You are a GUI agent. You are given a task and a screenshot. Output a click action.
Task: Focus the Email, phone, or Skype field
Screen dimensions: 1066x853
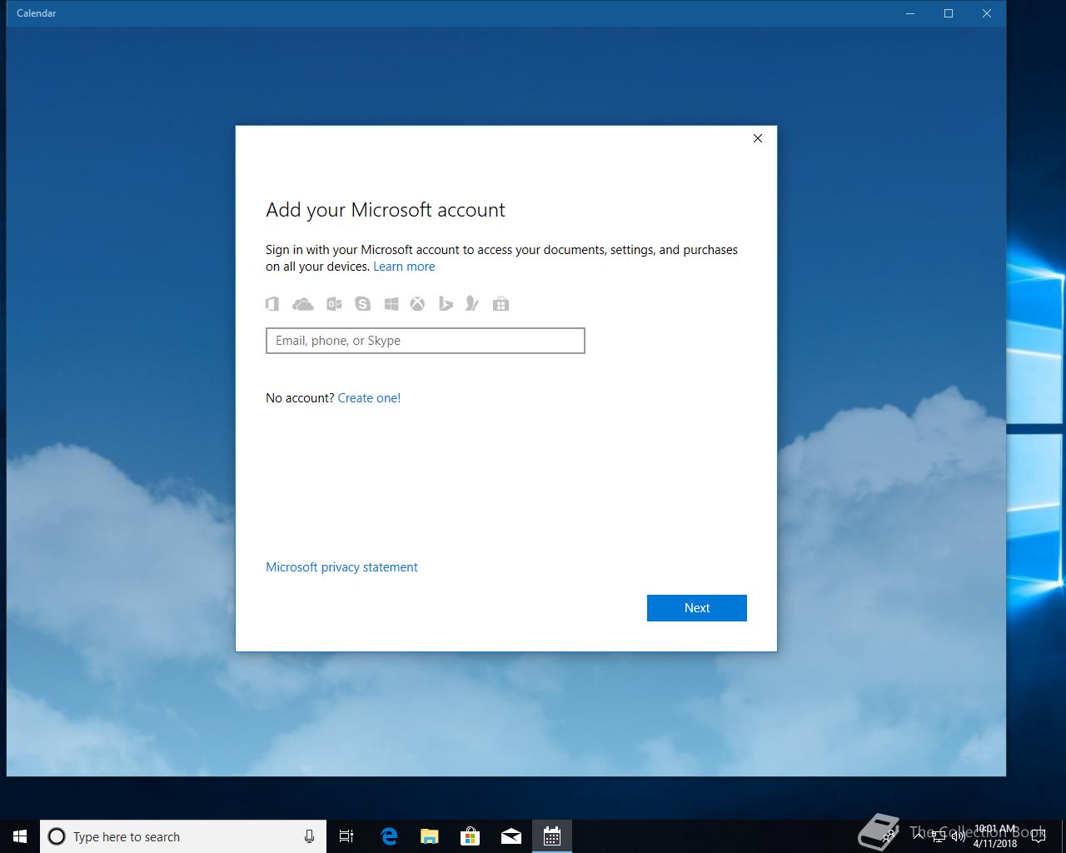pyautogui.click(x=426, y=341)
